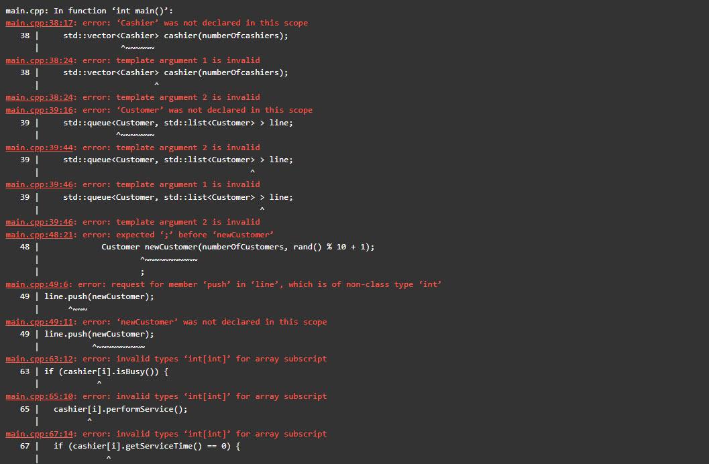The width and height of the screenshot is (709, 464).
Task: Click the 'invalid types' message on the main.cpp:63:12 row
Action: [221, 359]
